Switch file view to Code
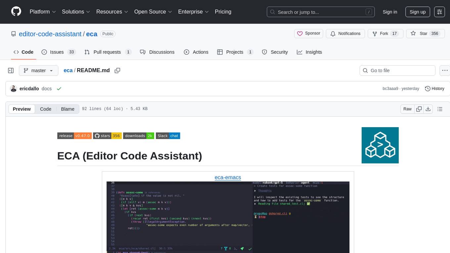 point(46,109)
